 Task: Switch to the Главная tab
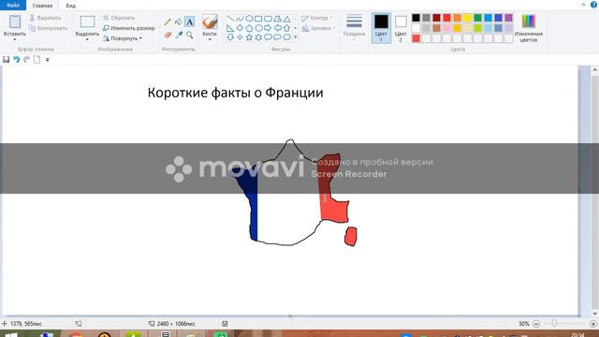pos(42,6)
